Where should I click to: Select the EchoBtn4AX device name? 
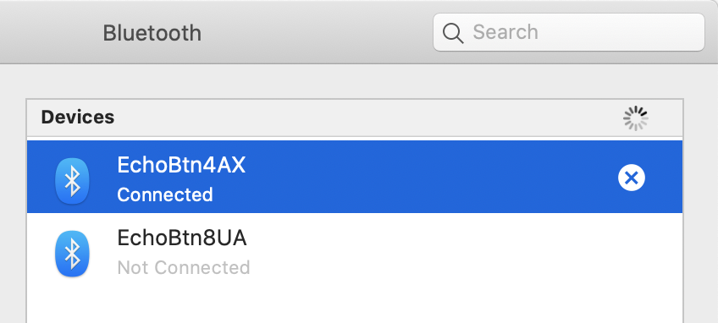coord(181,165)
